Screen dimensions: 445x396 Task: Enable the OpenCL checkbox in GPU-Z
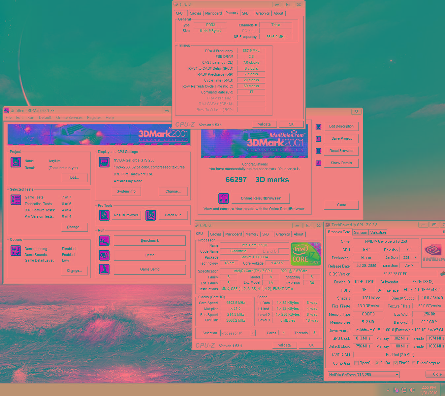[x=356, y=363]
